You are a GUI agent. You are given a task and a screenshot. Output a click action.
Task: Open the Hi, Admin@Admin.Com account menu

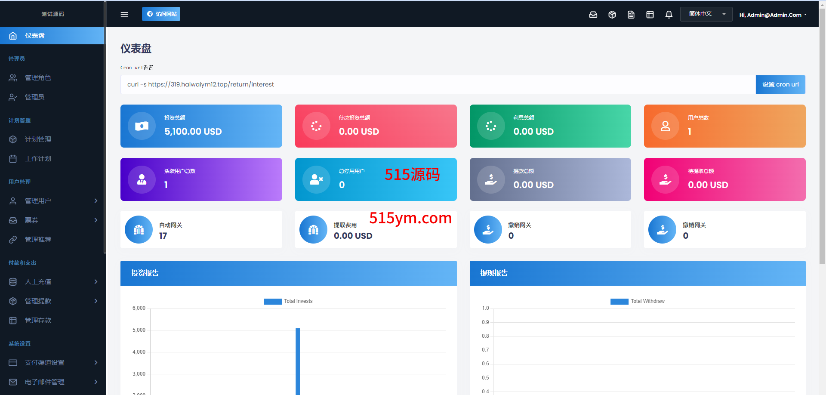(773, 15)
